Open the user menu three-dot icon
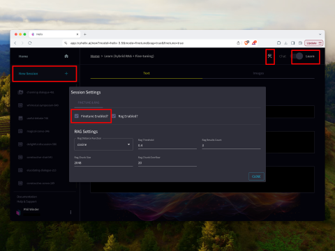The height and width of the screenshot is (251, 335). [70, 212]
